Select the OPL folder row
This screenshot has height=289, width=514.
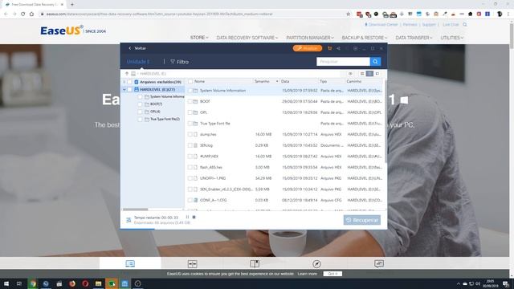284,112
